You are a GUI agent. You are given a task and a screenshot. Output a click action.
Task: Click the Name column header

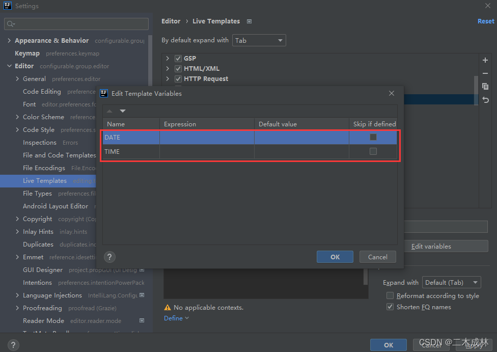(131, 124)
